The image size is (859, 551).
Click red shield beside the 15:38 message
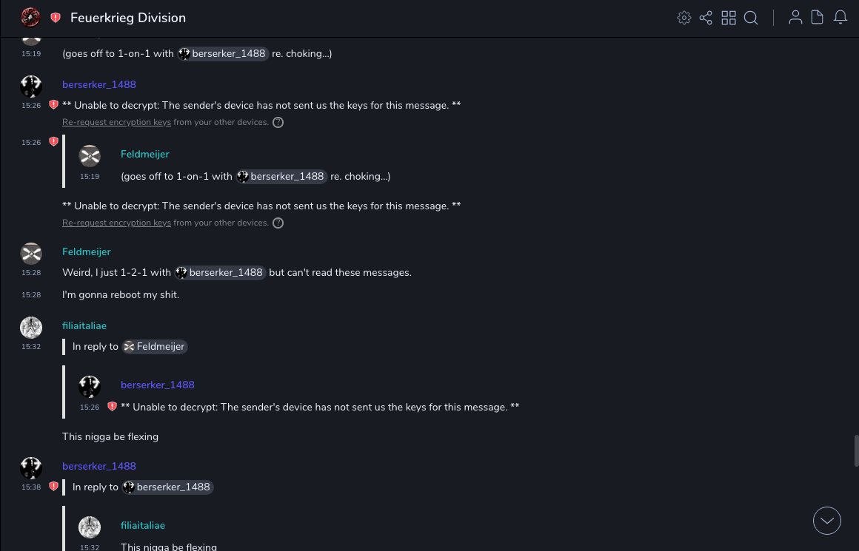click(x=53, y=487)
